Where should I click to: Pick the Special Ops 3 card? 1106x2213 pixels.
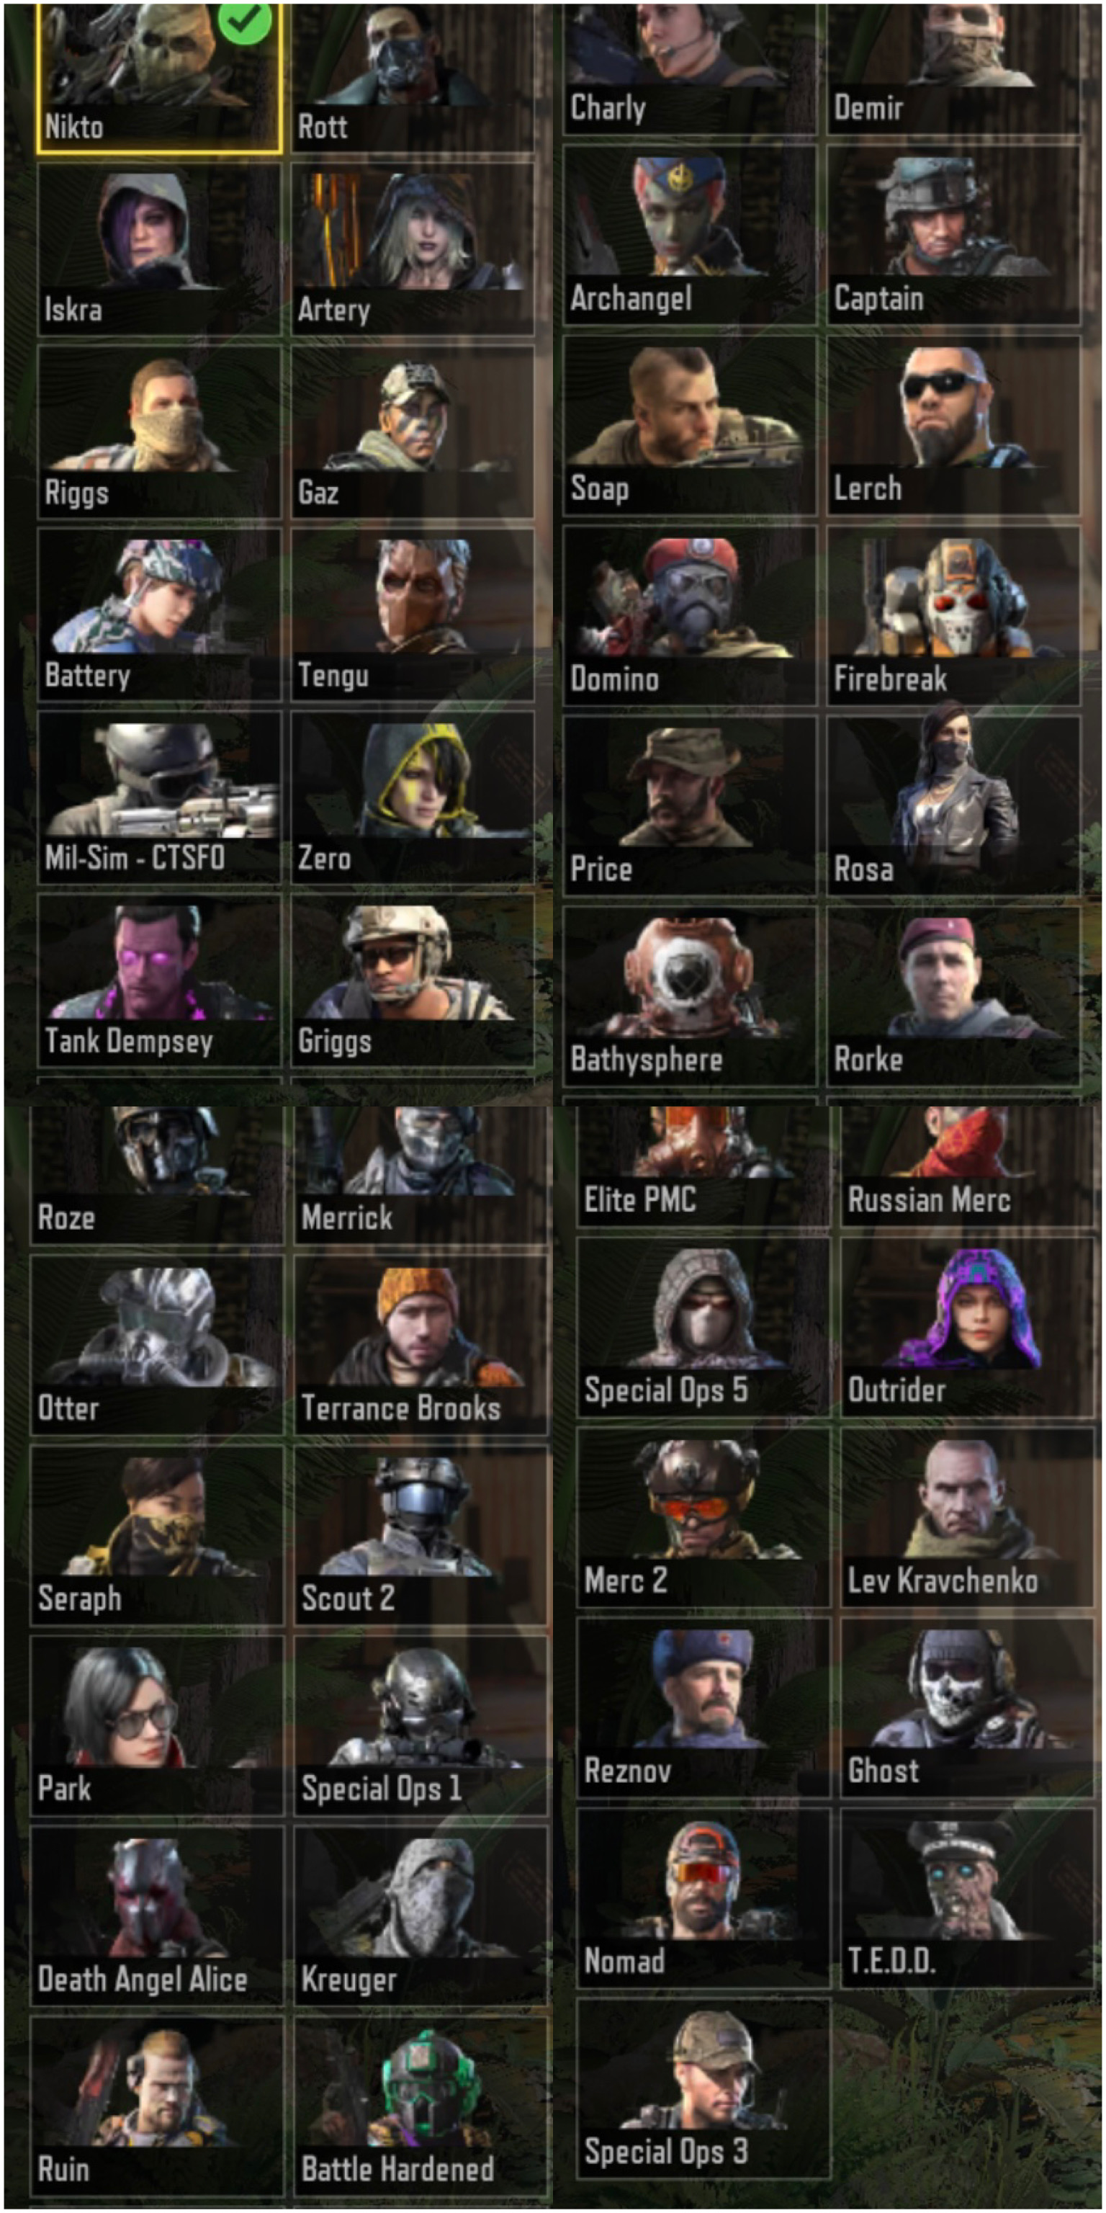tap(703, 2088)
